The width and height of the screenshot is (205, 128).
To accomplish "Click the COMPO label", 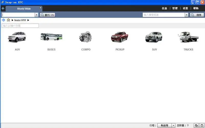I will pyautogui.click(x=86, y=50).
